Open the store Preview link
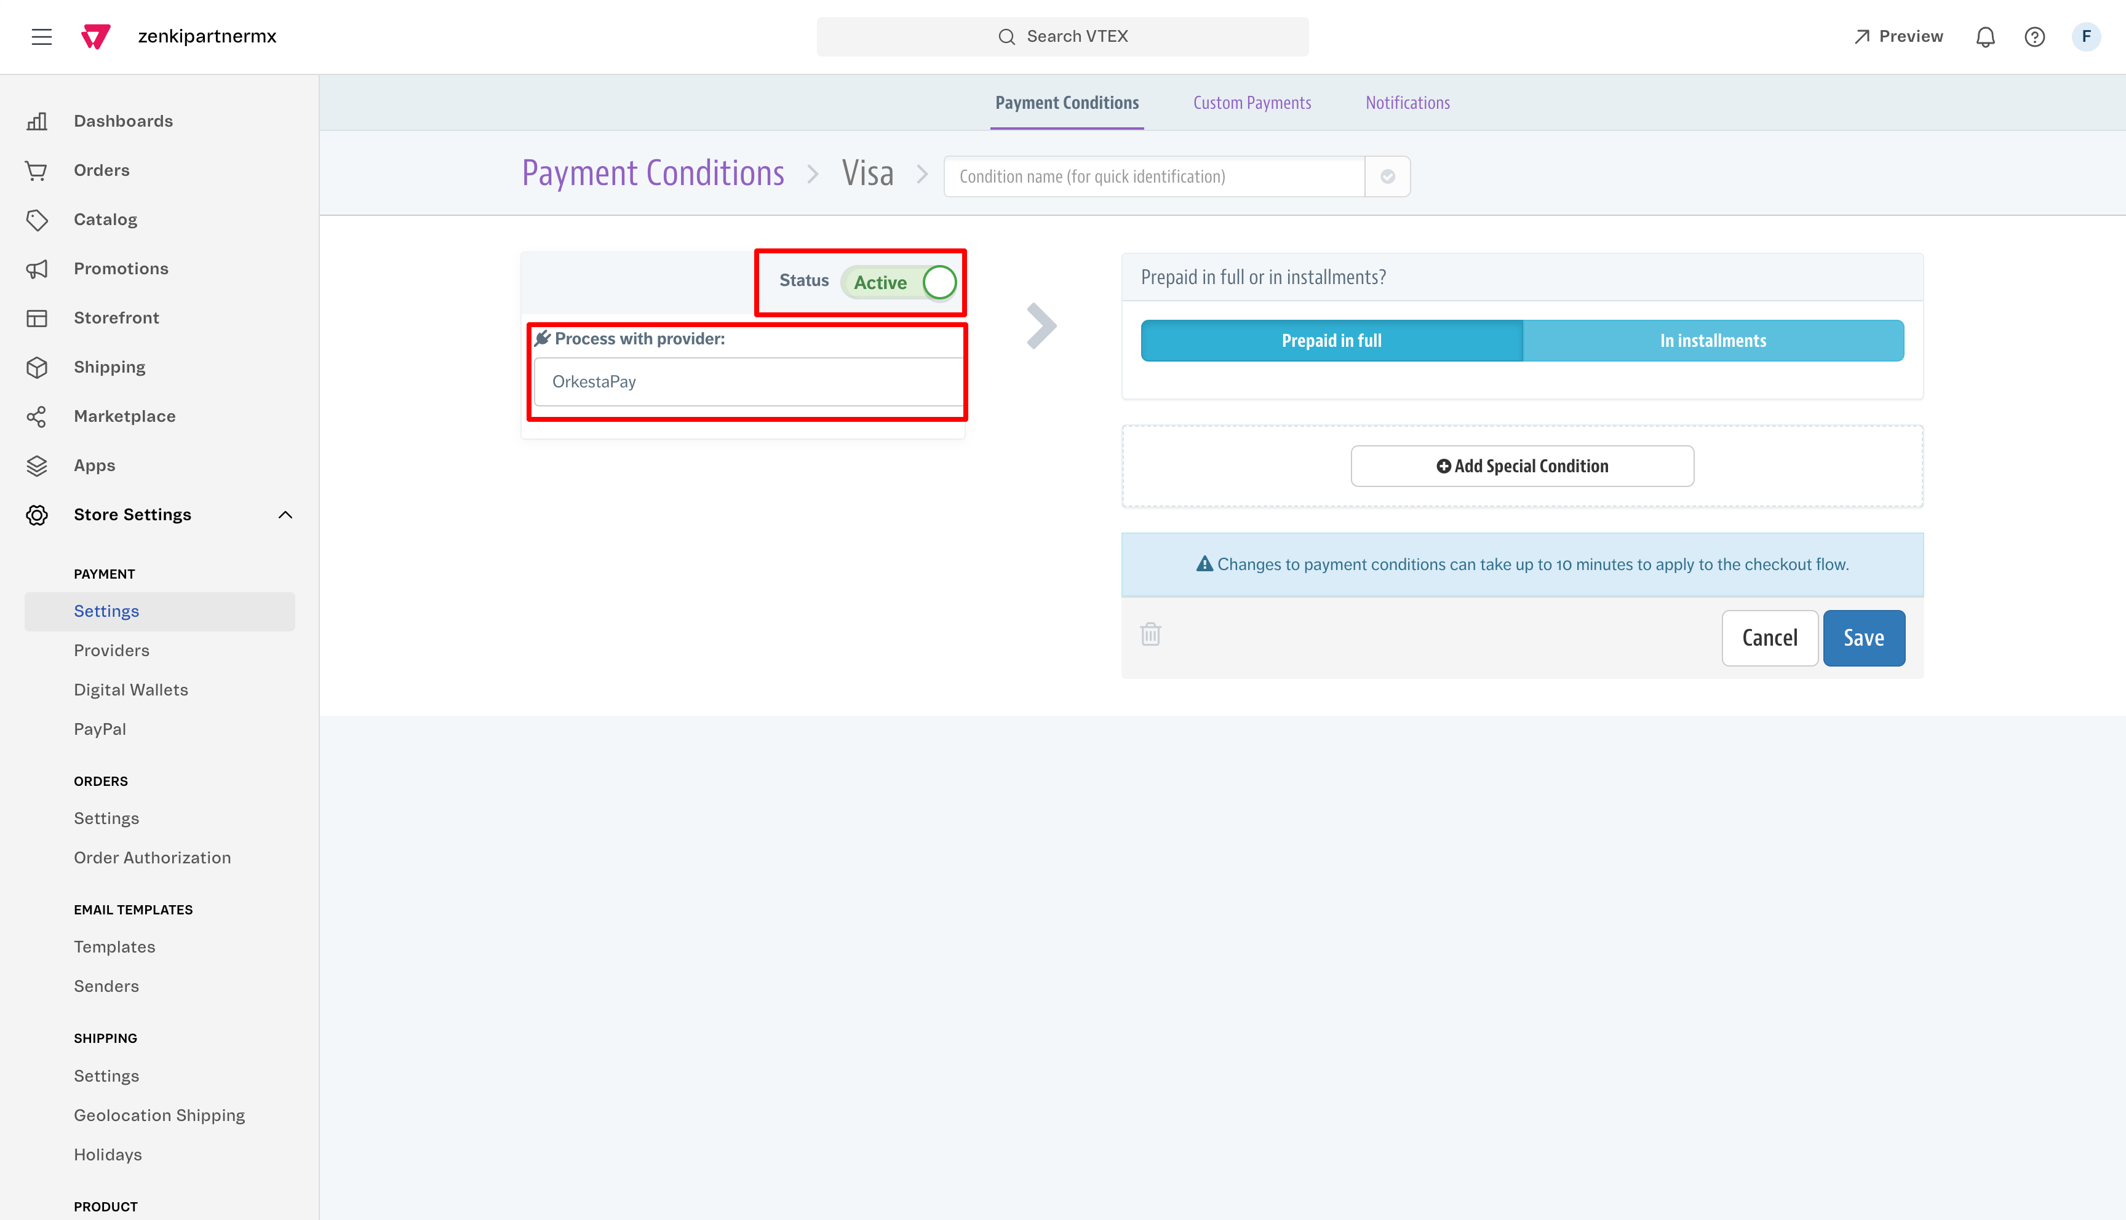The height and width of the screenshot is (1220, 2126). (x=1898, y=37)
